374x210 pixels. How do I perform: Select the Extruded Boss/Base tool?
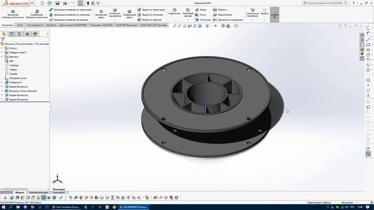(13, 14)
